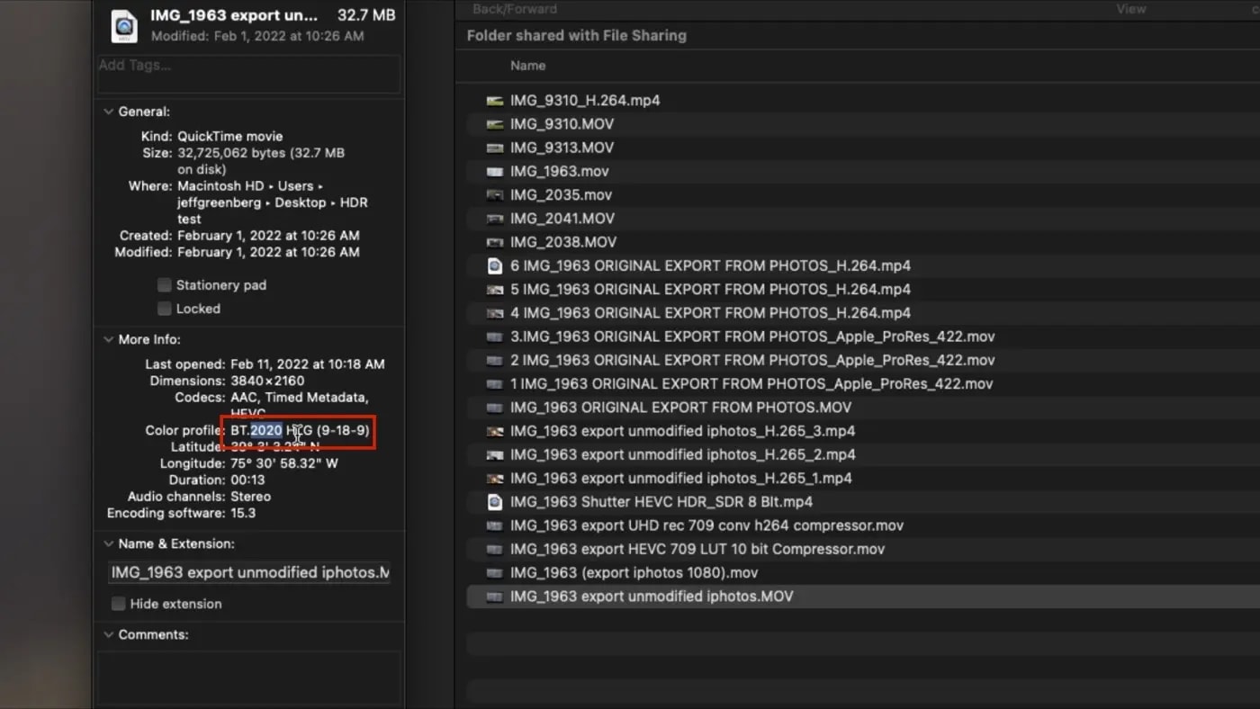Viewport: 1260px width, 709px height.
Task: Click the icon beside IMG_1963 Shutter HEVC HDR_SDR file
Action: [x=494, y=502]
